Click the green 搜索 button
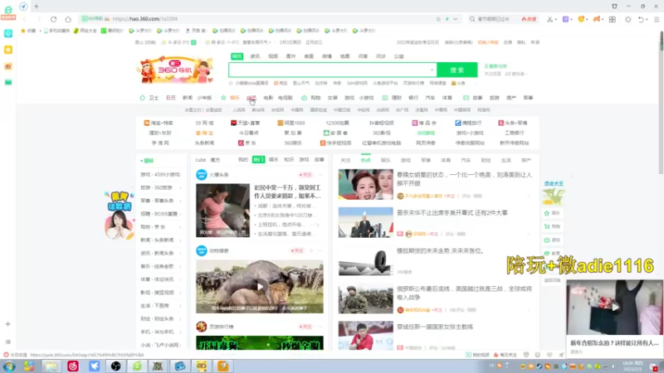Viewport: 664px width, 373px height. tap(457, 70)
